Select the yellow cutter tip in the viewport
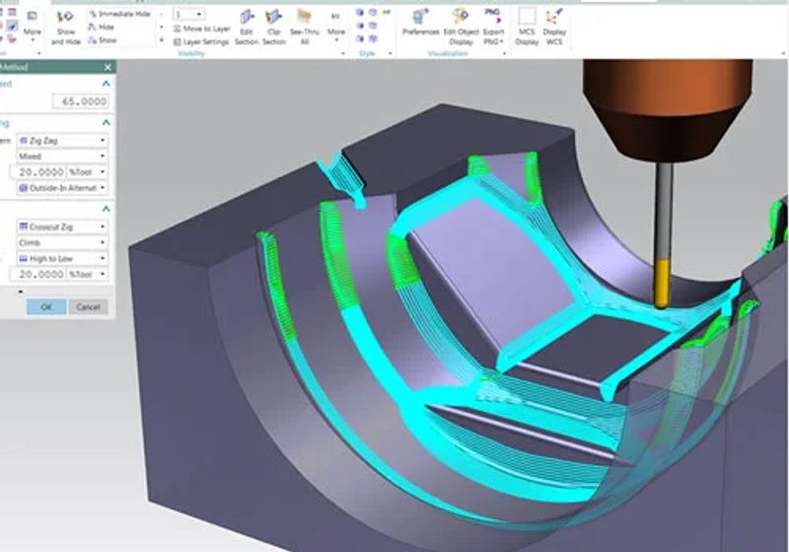The image size is (789, 552). click(x=662, y=284)
